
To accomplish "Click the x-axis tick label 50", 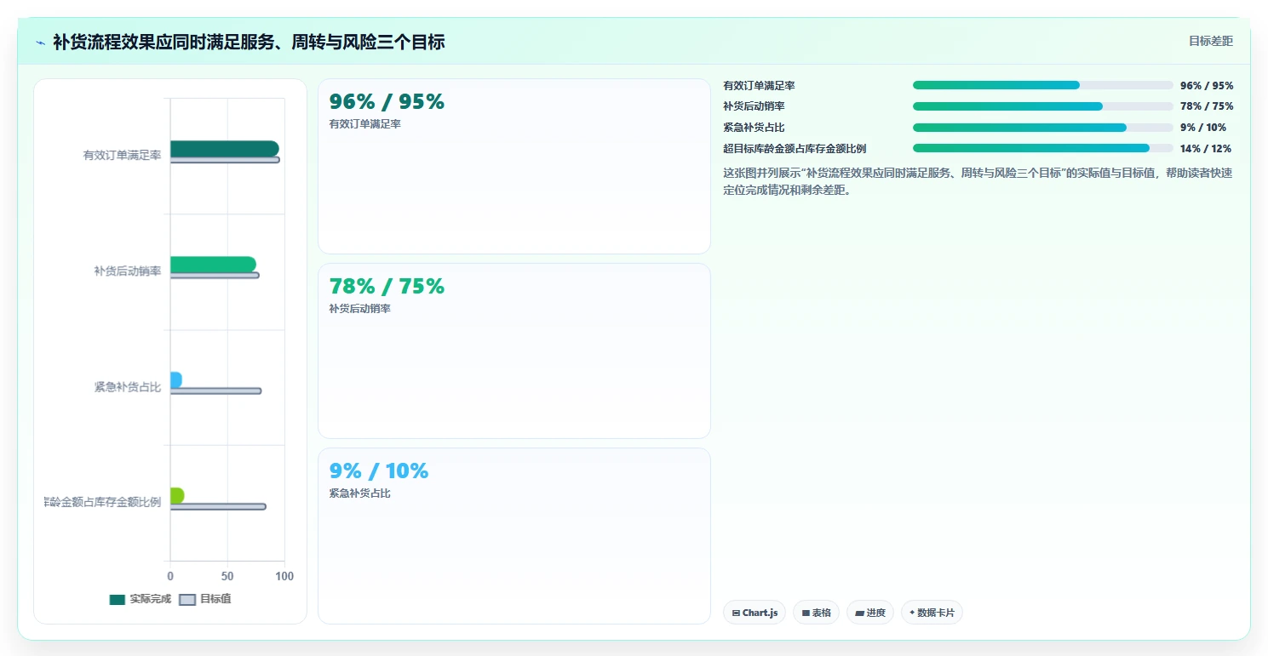I will tap(227, 576).
